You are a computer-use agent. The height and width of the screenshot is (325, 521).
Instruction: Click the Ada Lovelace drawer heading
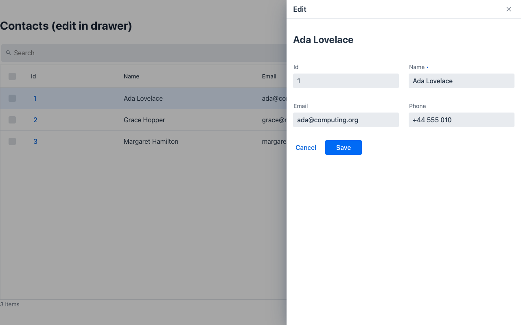pyautogui.click(x=323, y=40)
